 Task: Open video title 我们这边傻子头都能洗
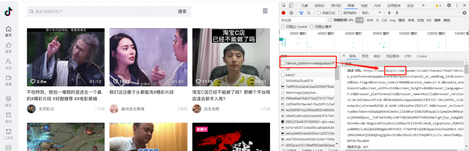(141, 92)
